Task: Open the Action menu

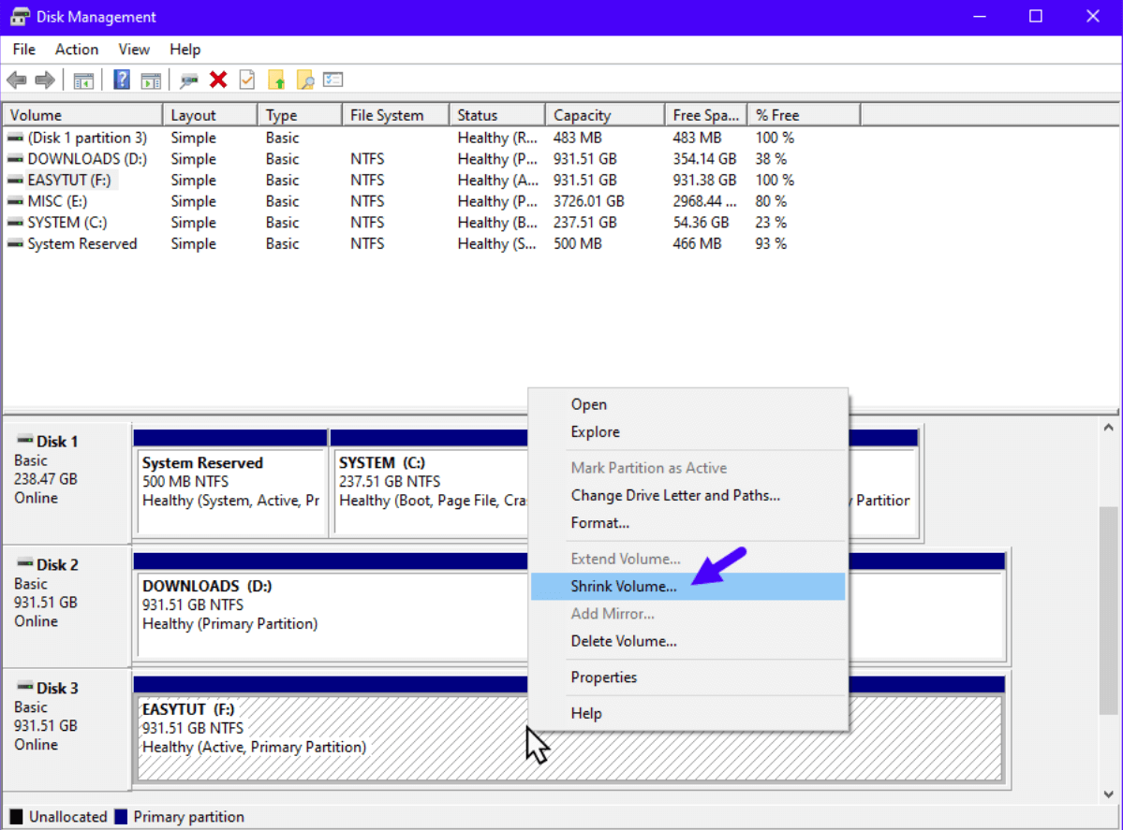Action: pos(76,50)
